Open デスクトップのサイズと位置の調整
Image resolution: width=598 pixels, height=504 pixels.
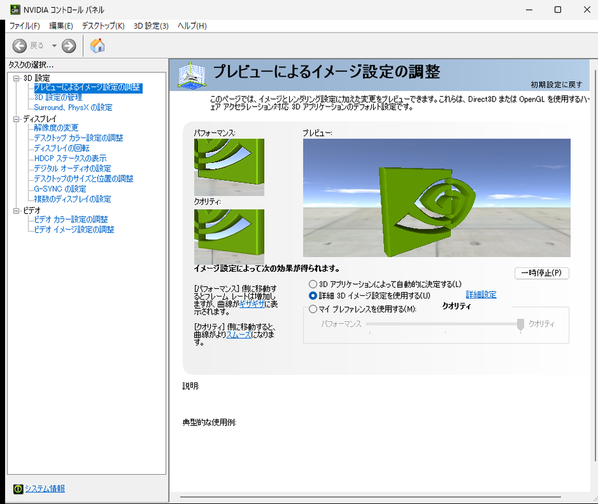[83, 179]
